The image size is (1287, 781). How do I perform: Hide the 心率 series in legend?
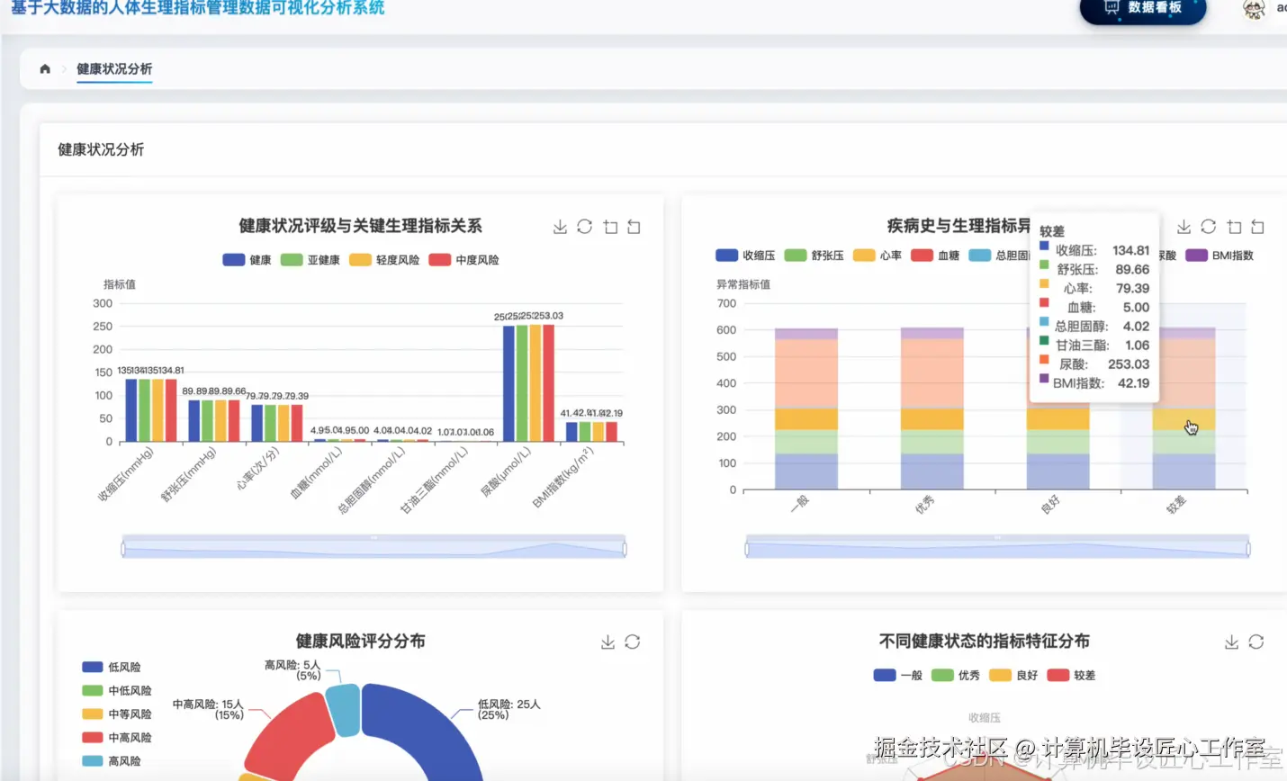pyautogui.click(x=877, y=256)
